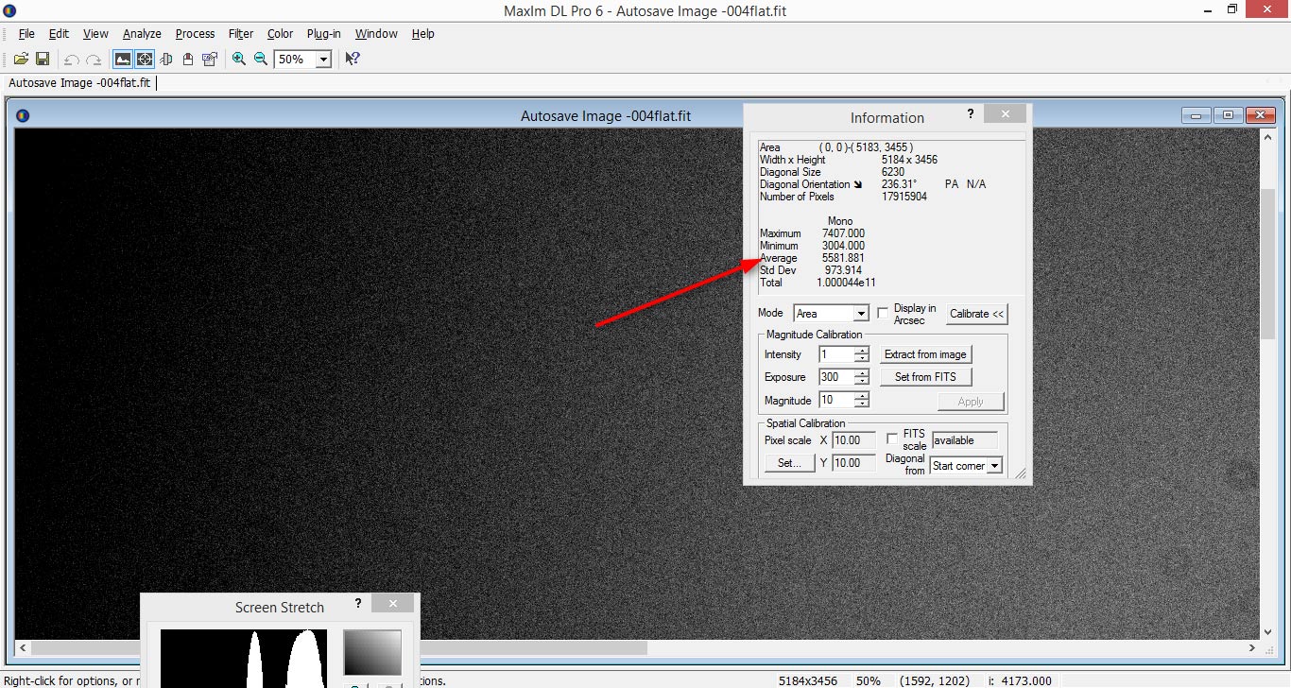This screenshot has height=688, width=1291.
Task: Click the Open file folder icon
Action: (21, 59)
